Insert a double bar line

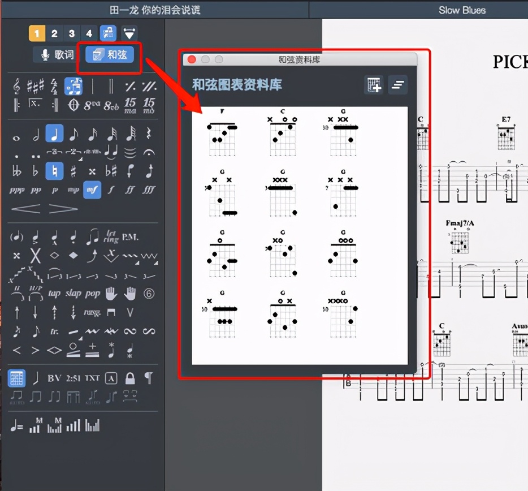[111, 87]
